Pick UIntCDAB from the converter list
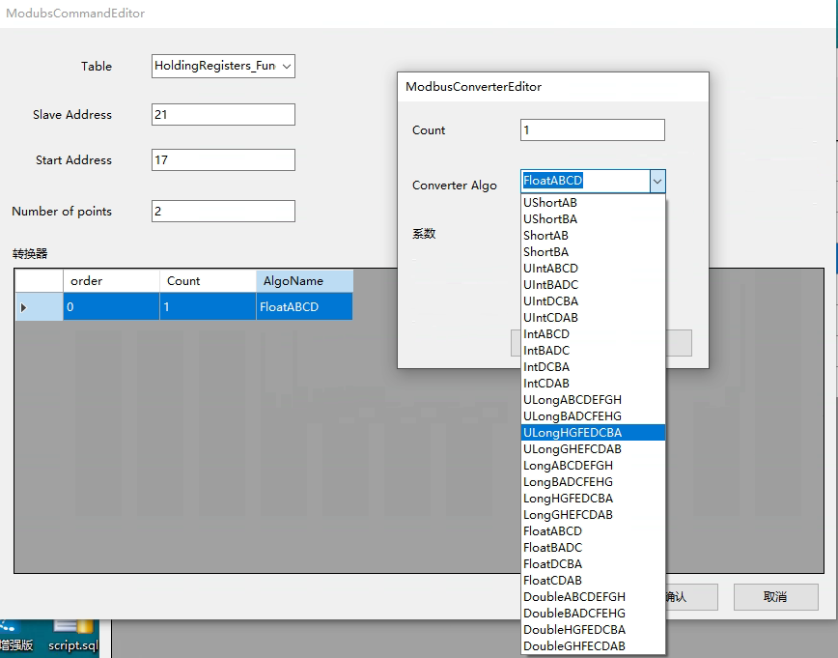 pyautogui.click(x=550, y=318)
